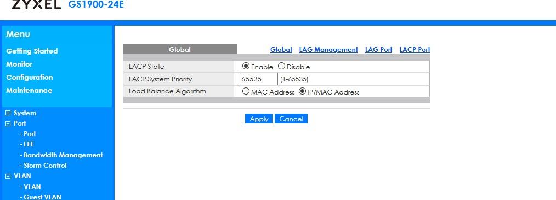Open VLAN sub-item under VLAN section
This screenshot has width=556, height=200.
(32, 186)
